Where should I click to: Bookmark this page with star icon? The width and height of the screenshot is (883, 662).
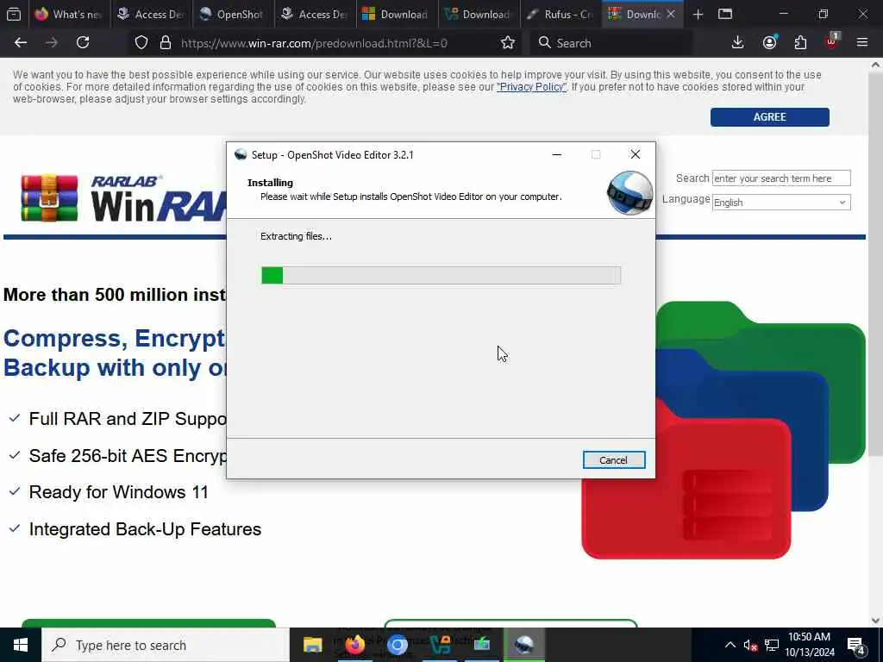point(507,43)
